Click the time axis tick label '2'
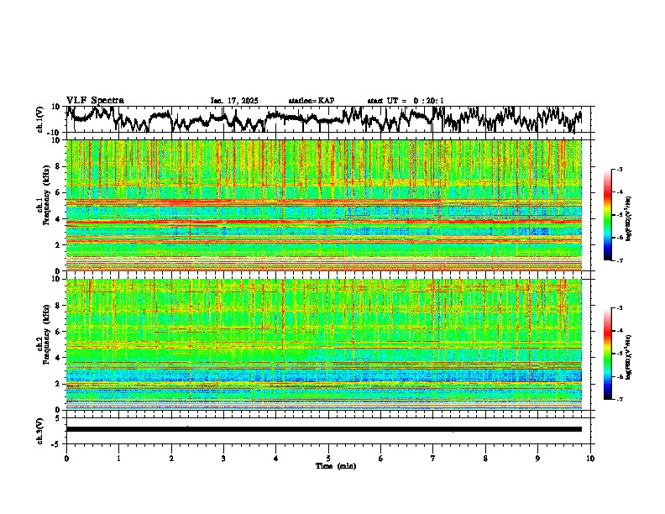Screen dimensions: 665x514 171,459
